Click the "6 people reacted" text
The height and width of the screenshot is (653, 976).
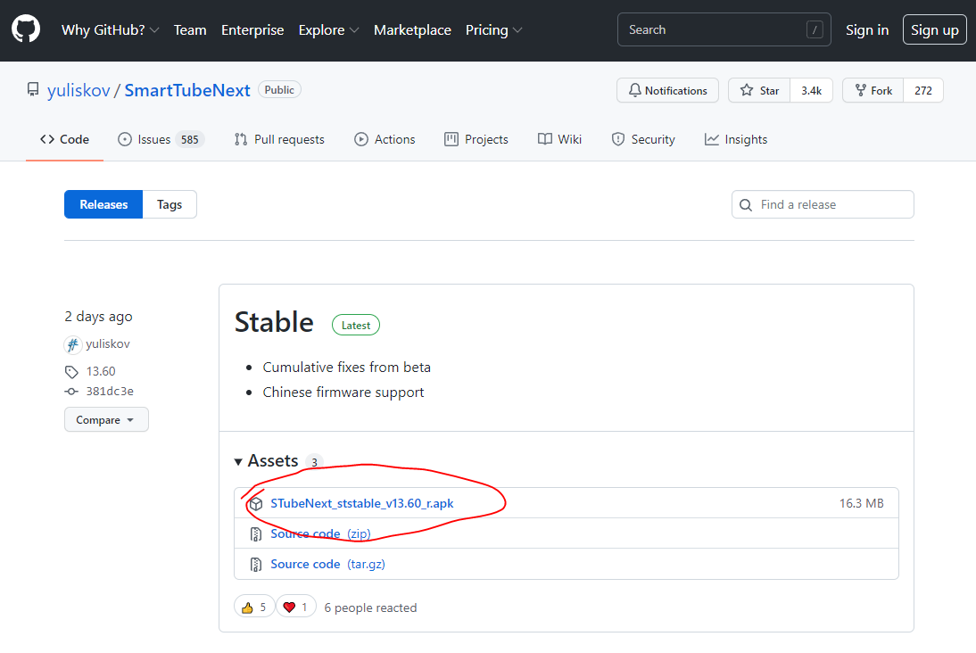[x=370, y=608]
